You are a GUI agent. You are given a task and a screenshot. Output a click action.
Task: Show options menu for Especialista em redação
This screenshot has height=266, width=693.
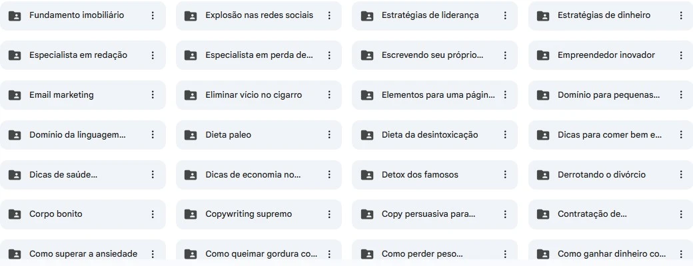point(153,55)
